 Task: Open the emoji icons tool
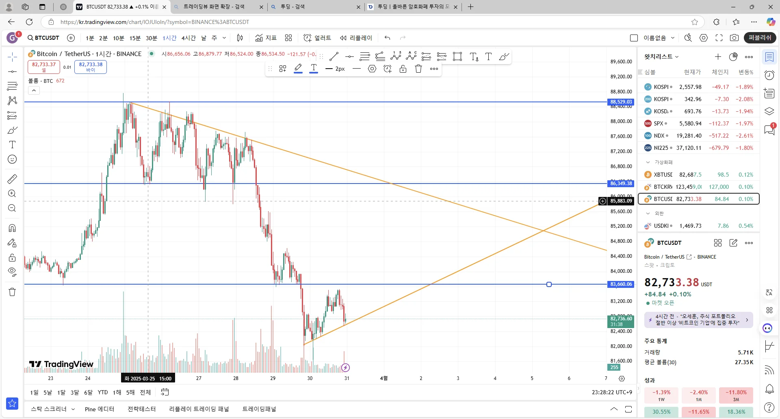point(12,159)
